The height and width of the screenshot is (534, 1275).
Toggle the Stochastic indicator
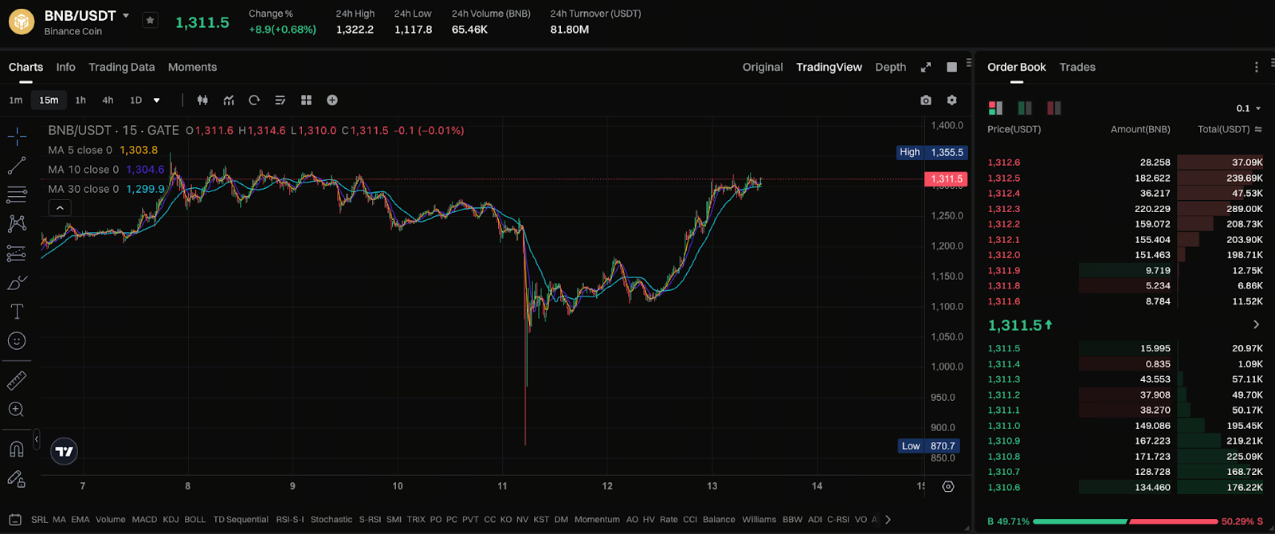click(x=331, y=520)
